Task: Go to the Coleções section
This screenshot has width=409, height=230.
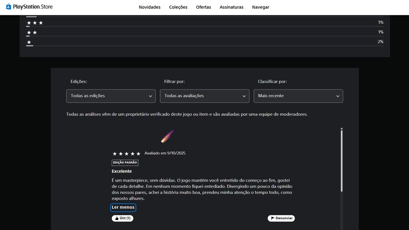Action: [x=178, y=7]
